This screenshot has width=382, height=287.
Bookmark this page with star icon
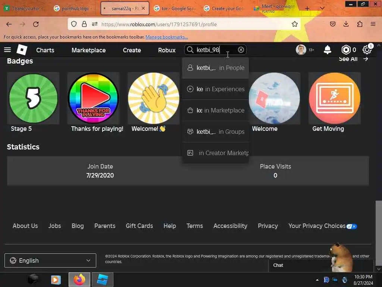pyautogui.click(x=295, y=24)
